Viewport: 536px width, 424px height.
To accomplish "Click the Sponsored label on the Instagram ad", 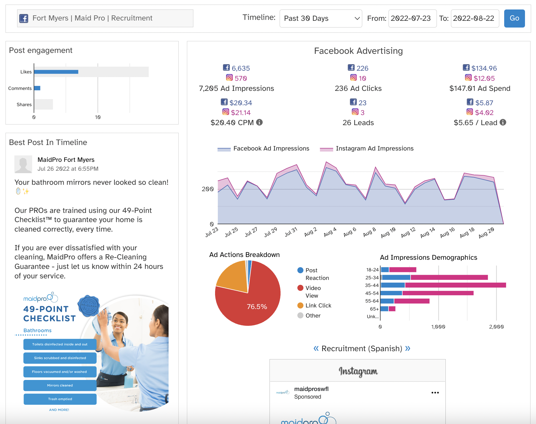I will [x=308, y=397].
